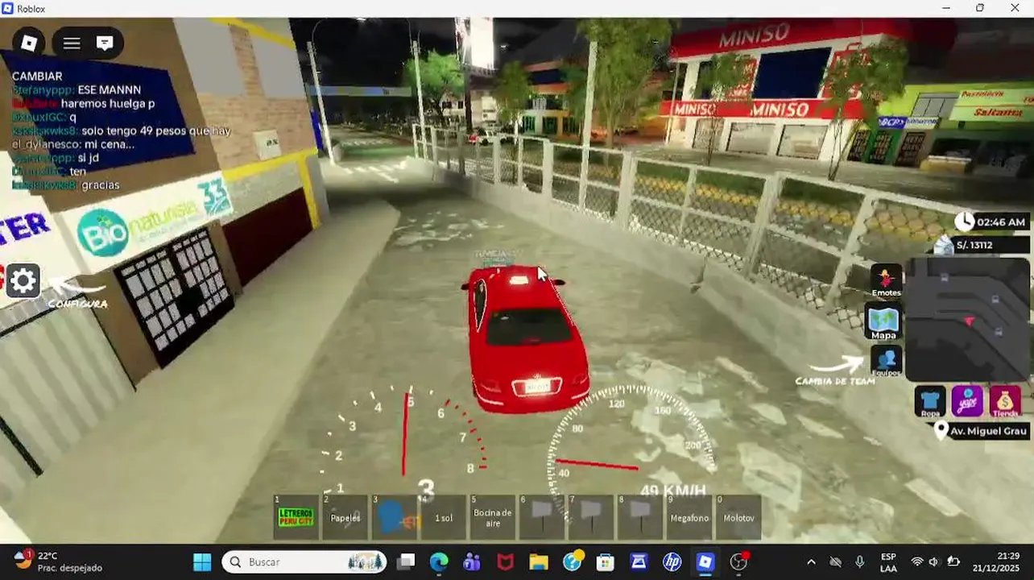The image size is (1034, 580).
Task: Open the Roblox main menu icon
Action: (x=29, y=43)
